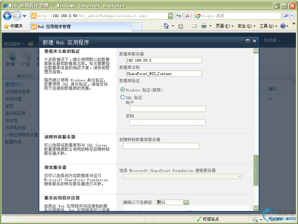Click the 新建 ribbon icon
Screen dimensions: 298x224
point(11,59)
